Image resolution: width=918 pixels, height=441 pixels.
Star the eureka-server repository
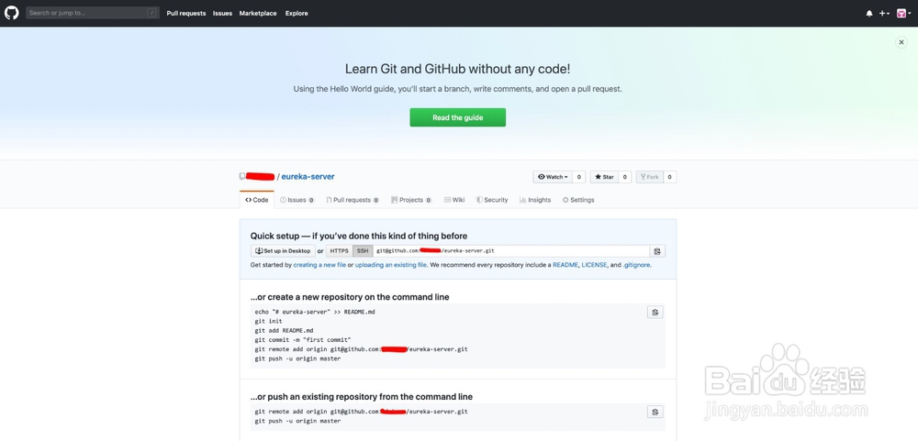point(605,177)
